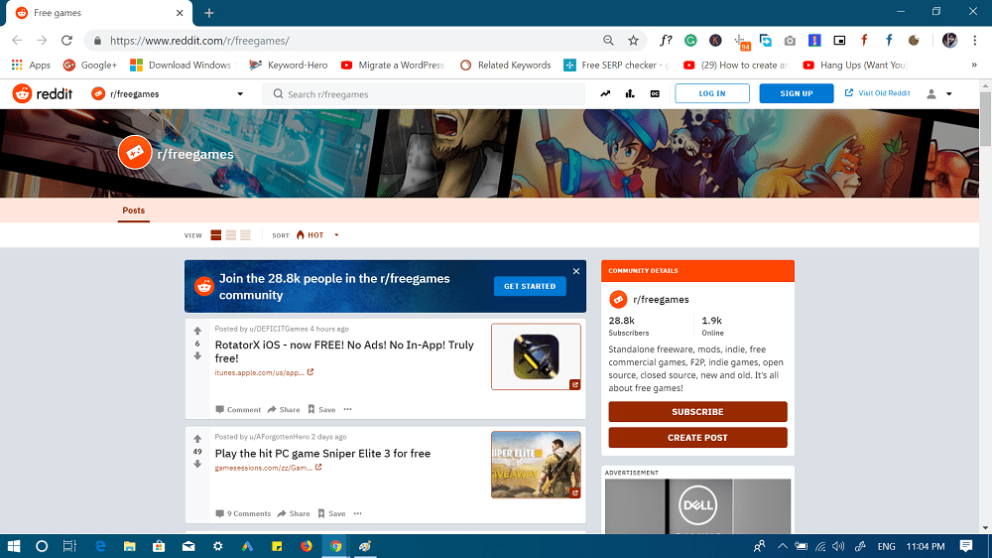Open the Original Content icon
Screen dimensions: 992x558
tap(655, 93)
